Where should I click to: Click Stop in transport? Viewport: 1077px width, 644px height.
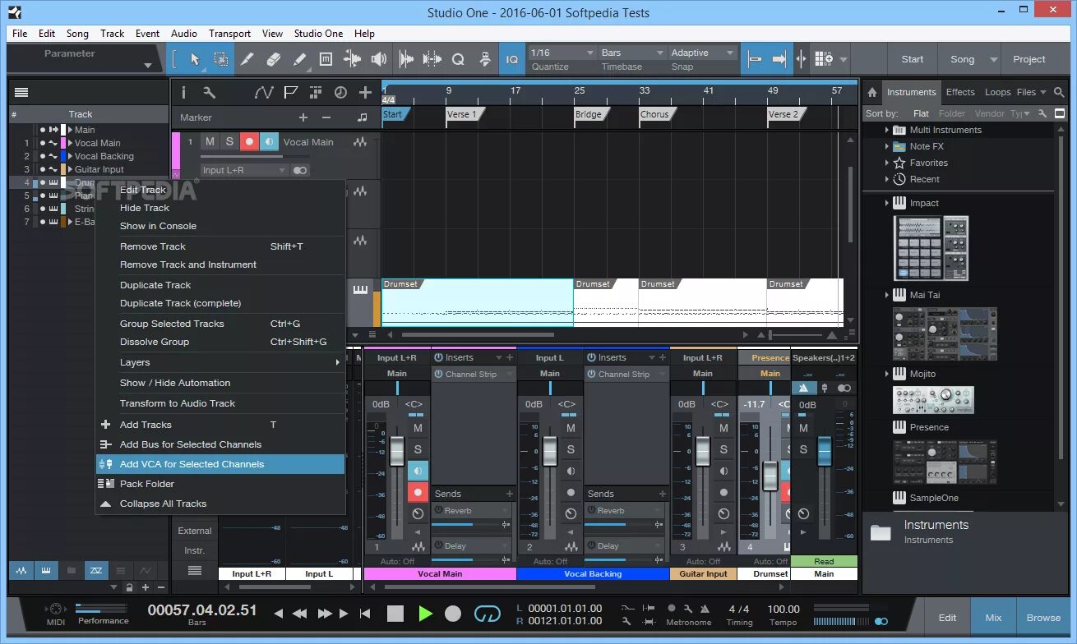pyautogui.click(x=395, y=614)
